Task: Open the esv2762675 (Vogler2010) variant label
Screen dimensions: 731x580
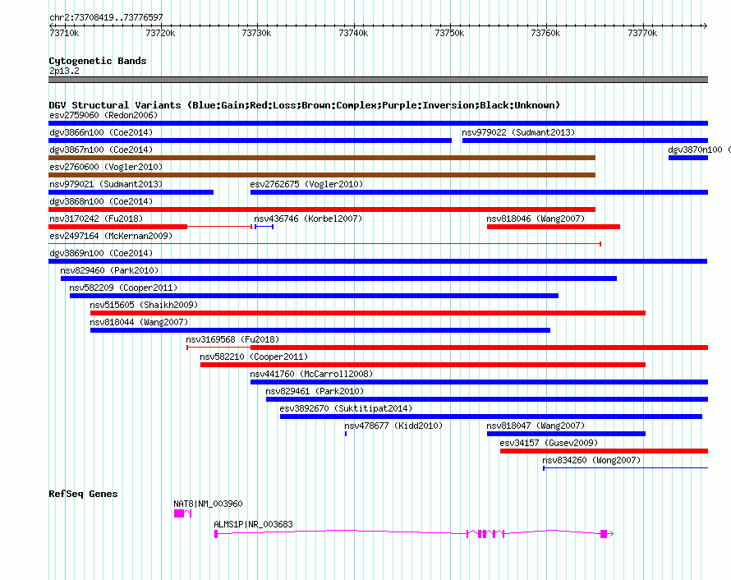Action: pyautogui.click(x=306, y=184)
